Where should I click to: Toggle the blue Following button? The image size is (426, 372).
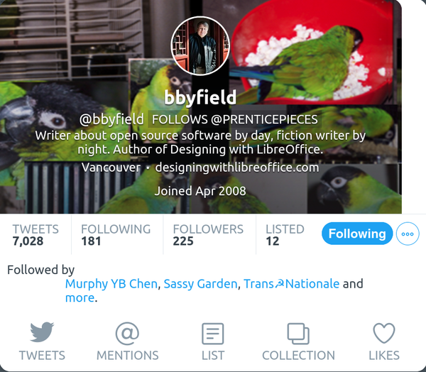tap(357, 234)
